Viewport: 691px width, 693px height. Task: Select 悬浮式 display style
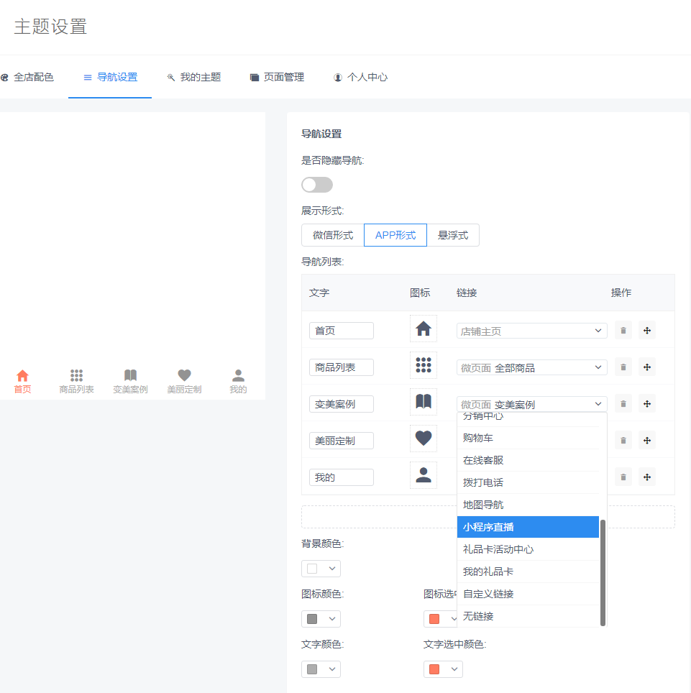tap(453, 235)
